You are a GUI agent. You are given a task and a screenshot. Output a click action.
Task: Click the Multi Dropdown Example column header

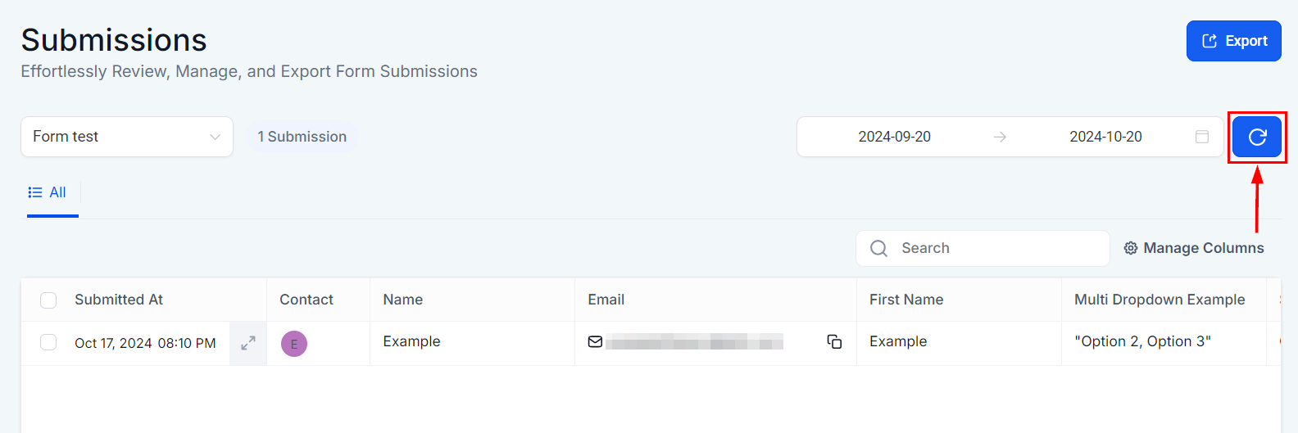tap(1160, 300)
